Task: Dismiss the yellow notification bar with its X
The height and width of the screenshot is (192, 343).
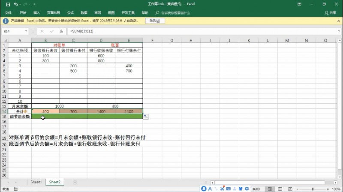Action: click(338, 21)
